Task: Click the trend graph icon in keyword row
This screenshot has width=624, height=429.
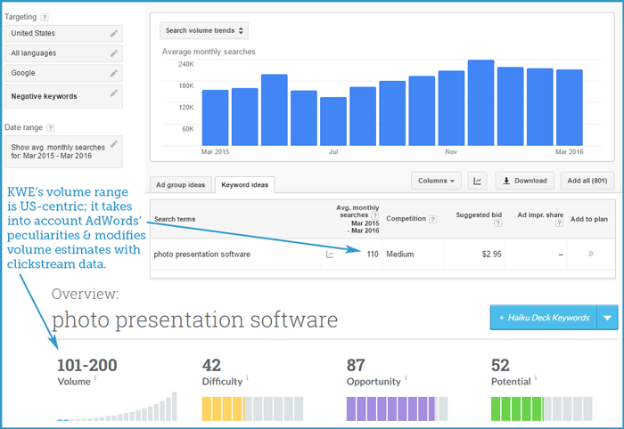Action: point(330,254)
